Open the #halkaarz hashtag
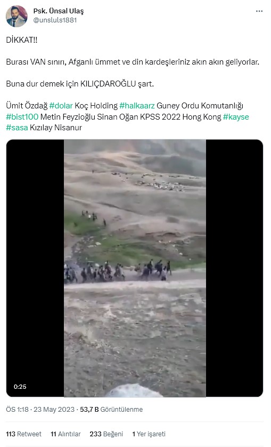The image size is (271, 447). pyautogui.click(x=137, y=106)
